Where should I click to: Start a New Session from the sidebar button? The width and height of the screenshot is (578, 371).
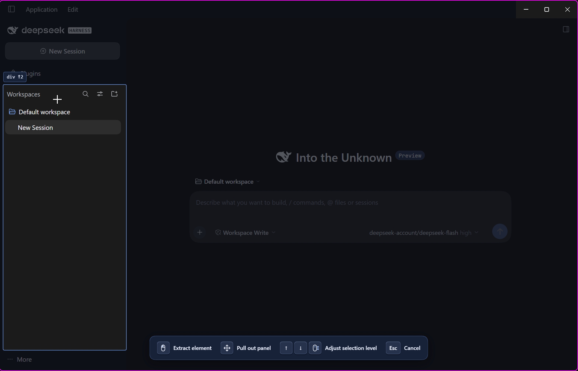62,51
